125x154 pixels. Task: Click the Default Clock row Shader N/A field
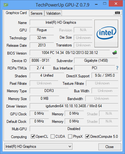coord(109,121)
